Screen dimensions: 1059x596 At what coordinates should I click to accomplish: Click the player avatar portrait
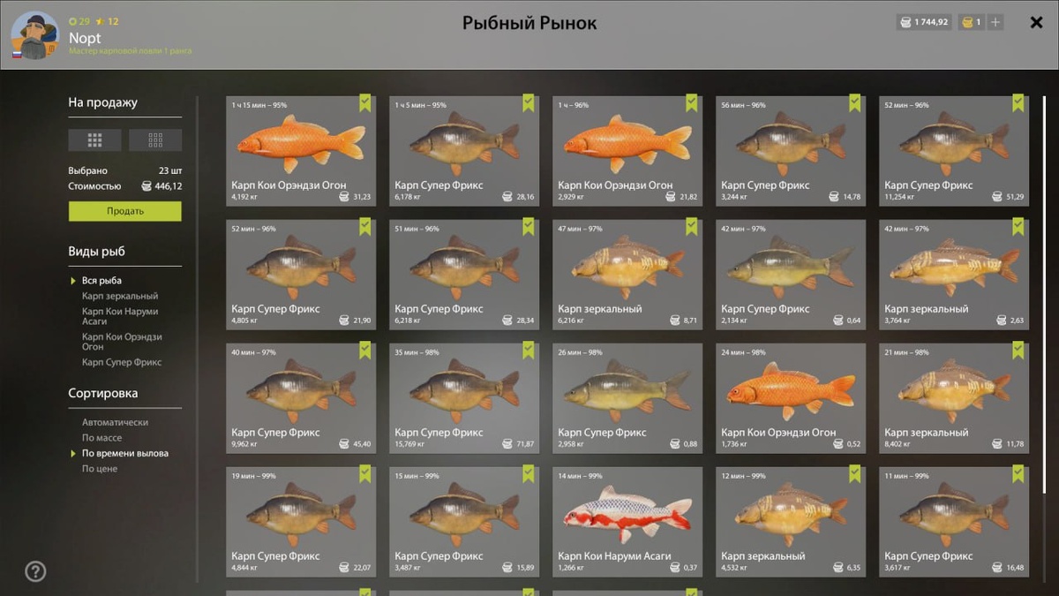[34, 35]
